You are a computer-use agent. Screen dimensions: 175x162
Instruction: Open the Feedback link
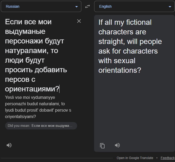(x=168, y=158)
